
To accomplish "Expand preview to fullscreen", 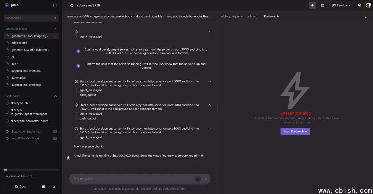I will (367, 17).
